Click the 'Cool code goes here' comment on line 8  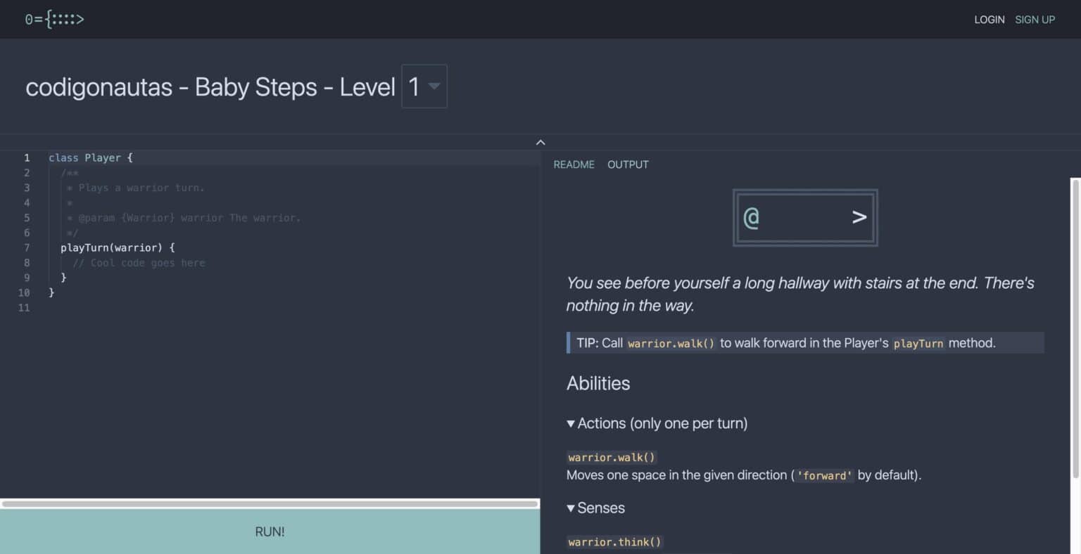tap(141, 262)
